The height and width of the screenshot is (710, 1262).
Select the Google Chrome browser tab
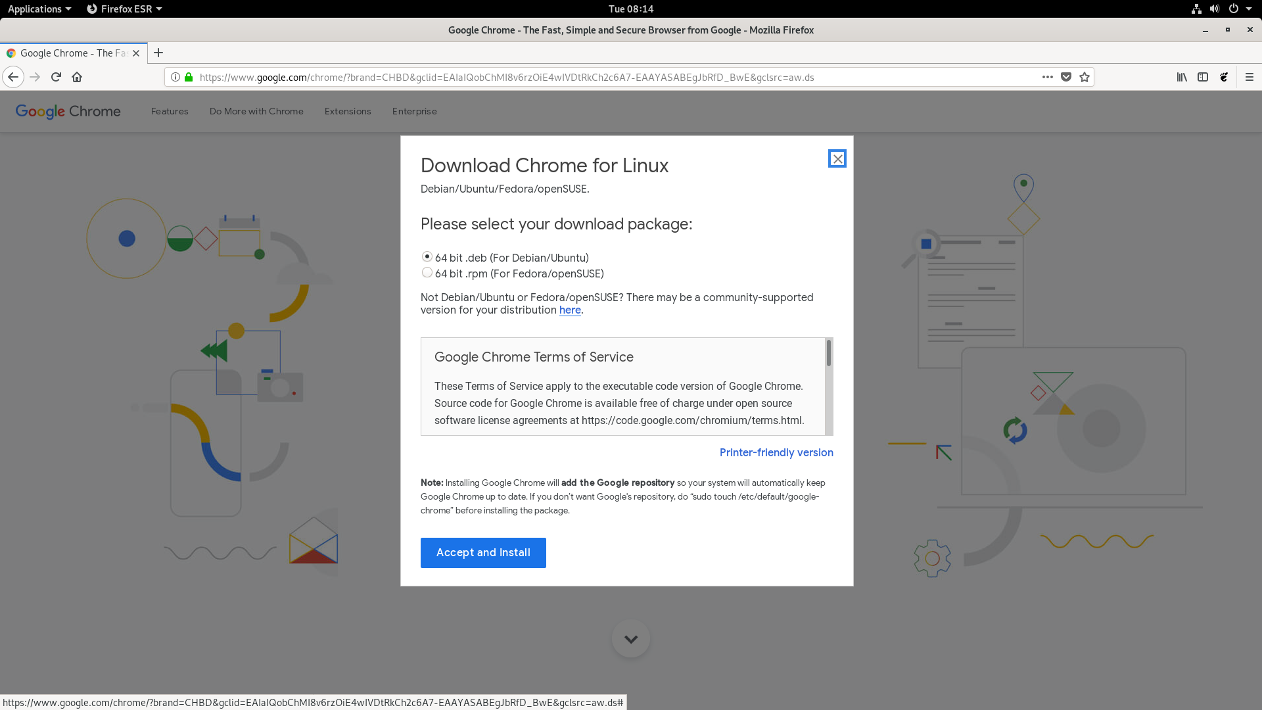pyautogui.click(x=73, y=53)
